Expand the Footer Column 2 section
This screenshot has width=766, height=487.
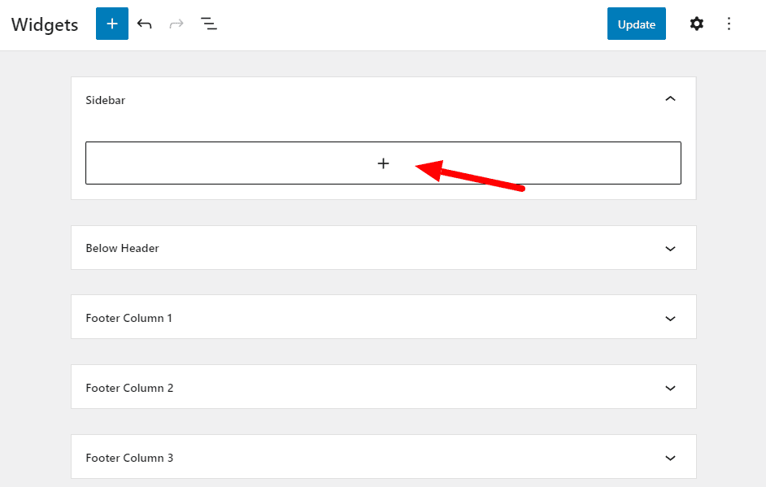670,387
